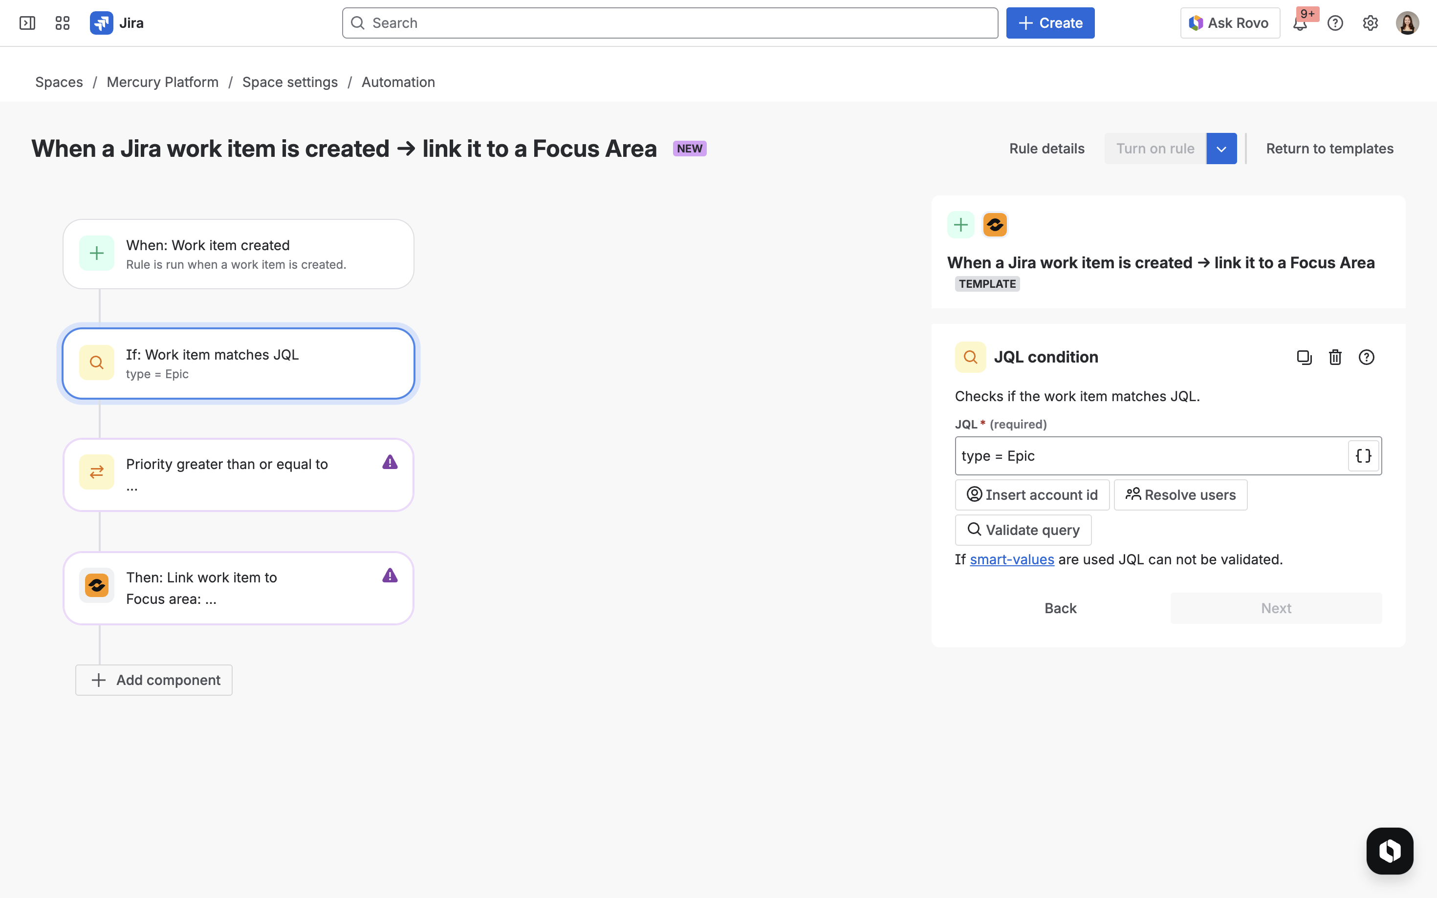Open JQL condition help icon
The width and height of the screenshot is (1437, 898).
click(x=1366, y=357)
